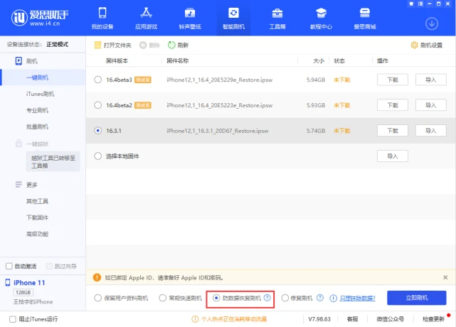Select 批量刷机 in sidebar
This screenshot has width=456, height=327.
click(37, 127)
